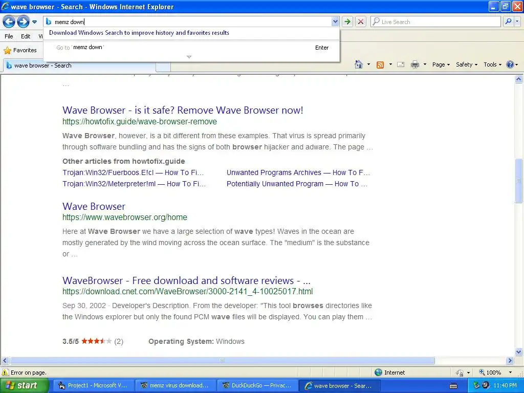Click the vertical scrollbar thumb
This screenshot has height=393, width=524.
[519, 181]
